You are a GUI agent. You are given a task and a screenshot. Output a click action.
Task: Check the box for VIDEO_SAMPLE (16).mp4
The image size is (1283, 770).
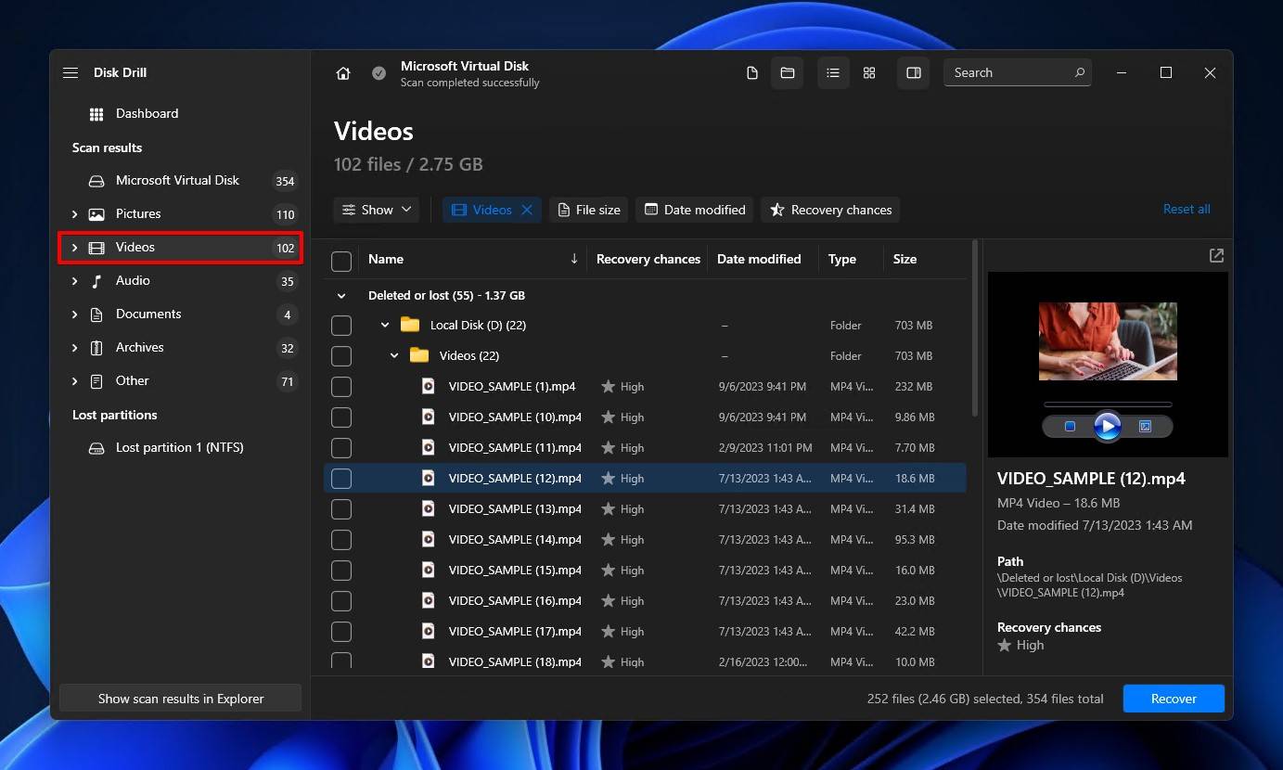point(341,601)
